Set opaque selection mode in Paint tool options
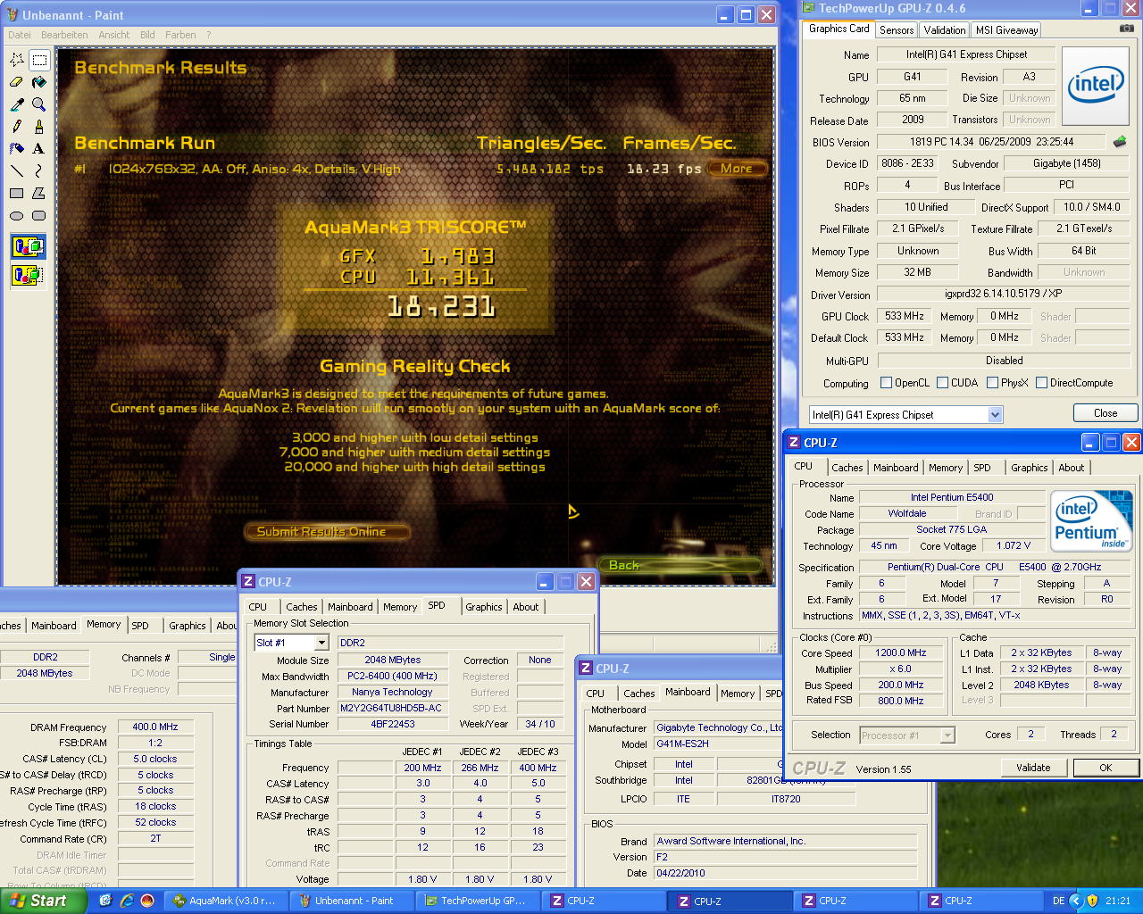The width and height of the screenshot is (1143, 914). 28,246
